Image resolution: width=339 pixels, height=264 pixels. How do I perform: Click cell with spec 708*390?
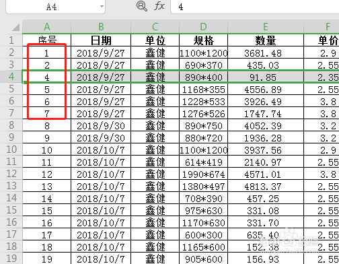(203, 198)
